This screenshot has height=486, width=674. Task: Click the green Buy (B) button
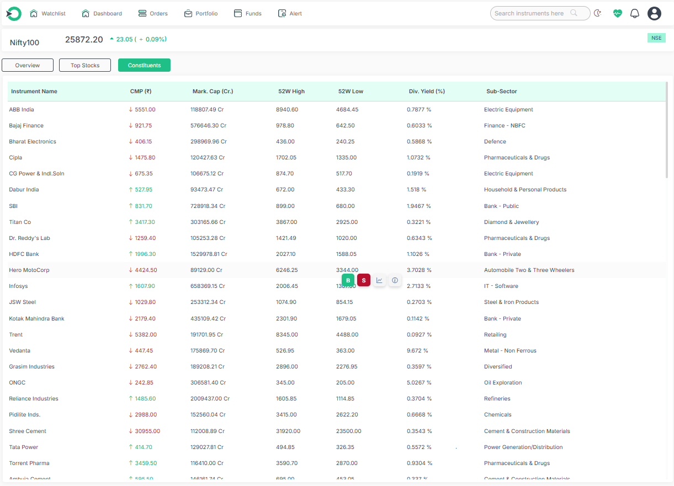[x=348, y=280]
